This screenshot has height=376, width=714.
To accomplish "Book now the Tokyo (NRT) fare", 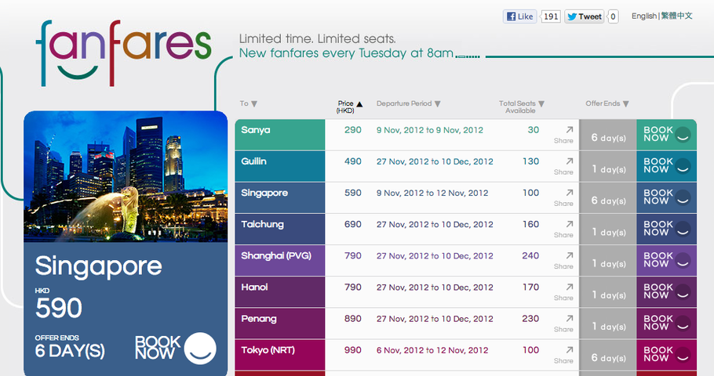I will 667,355.
